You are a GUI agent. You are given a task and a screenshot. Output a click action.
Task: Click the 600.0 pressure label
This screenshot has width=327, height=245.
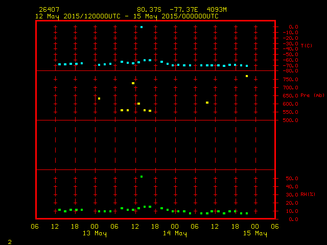291,104
